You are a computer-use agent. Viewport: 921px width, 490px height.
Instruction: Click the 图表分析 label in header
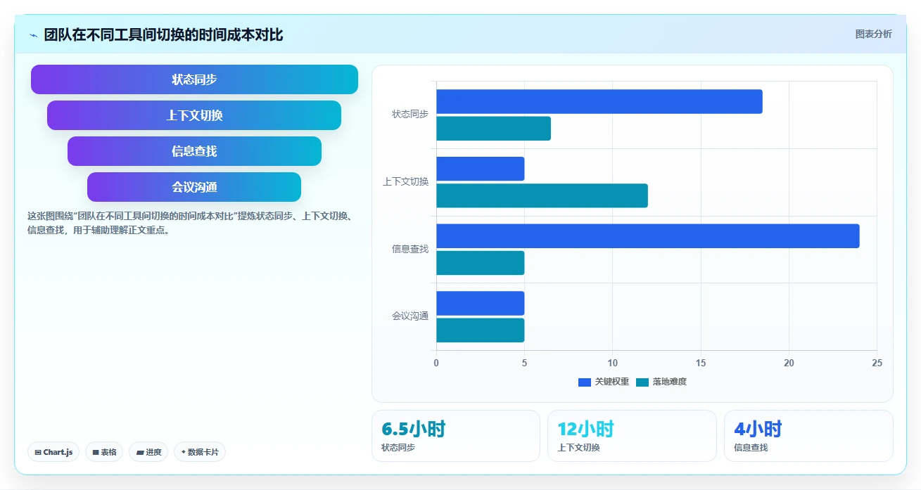[873, 34]
